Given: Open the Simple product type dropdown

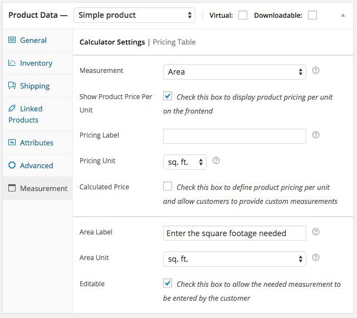Looking at the screenshot, I should click(x=134, y=16).
